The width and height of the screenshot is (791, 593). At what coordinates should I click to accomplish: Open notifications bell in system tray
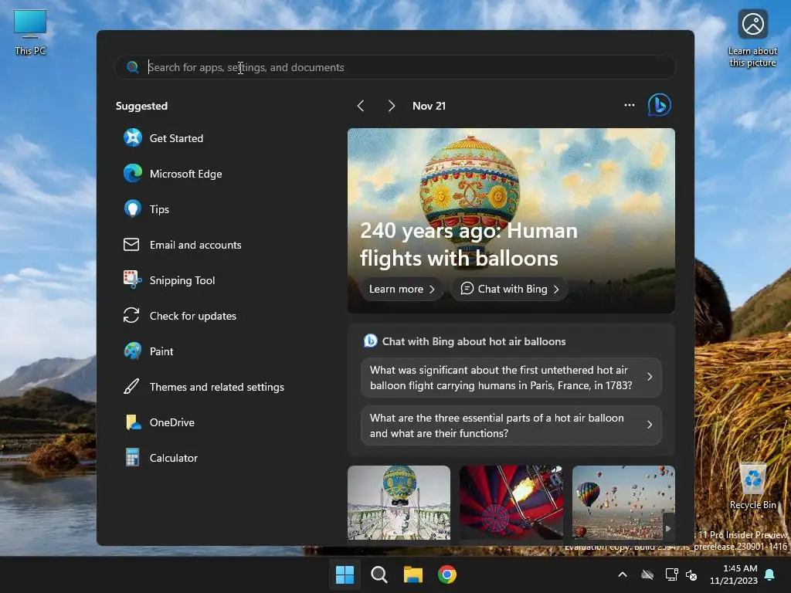click(x=769, y=574)
